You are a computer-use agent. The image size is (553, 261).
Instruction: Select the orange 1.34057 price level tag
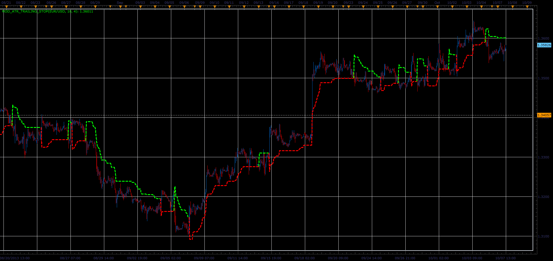pos(544,115)
